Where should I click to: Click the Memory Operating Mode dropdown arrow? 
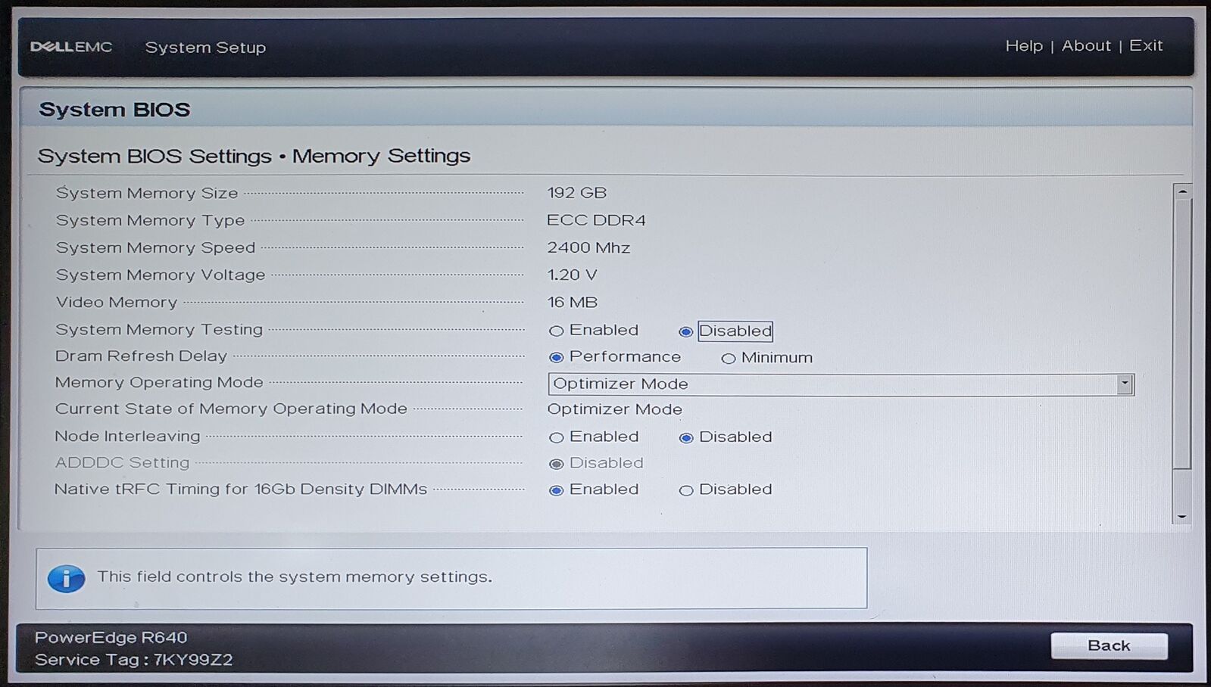coord(1125,384)
